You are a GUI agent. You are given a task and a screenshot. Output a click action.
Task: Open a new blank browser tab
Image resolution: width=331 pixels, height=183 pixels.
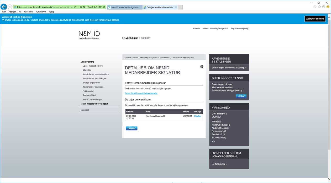point(180,7)
